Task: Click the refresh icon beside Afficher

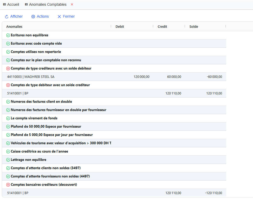Action: 7,17
